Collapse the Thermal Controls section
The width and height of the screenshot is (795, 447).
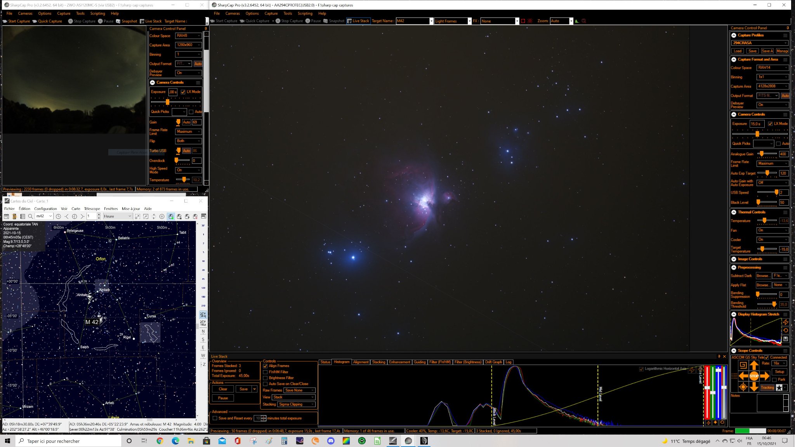(734, 212)
